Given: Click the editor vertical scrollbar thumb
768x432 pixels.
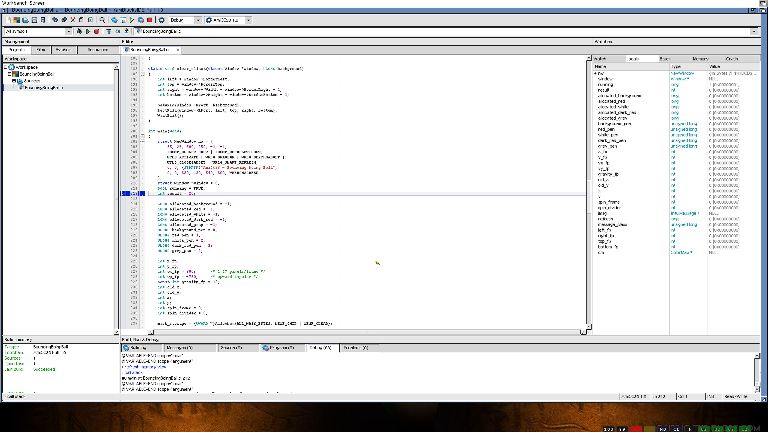Looking at the screenshot, I should click(x=589, y=197).
